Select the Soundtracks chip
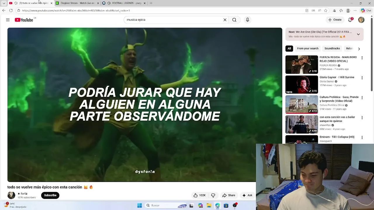The height and width of the screenshot is (210, 374). tap(332, 48)
